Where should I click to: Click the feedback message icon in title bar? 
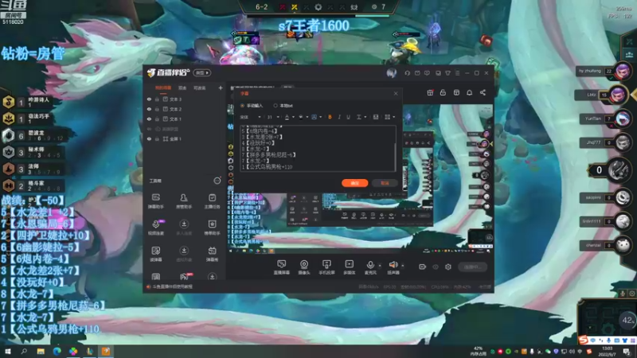427,73
